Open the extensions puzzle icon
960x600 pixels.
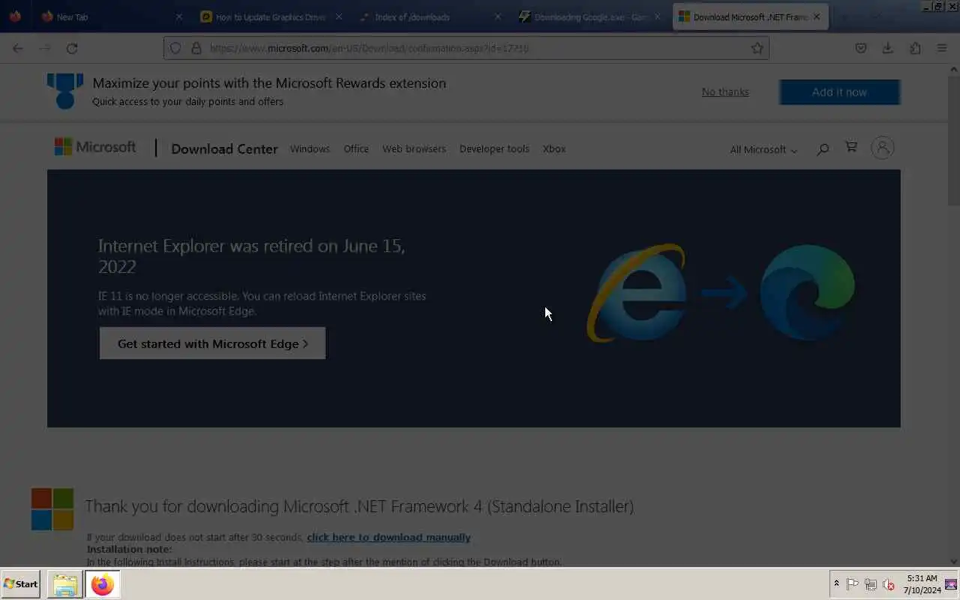[915, 48]
